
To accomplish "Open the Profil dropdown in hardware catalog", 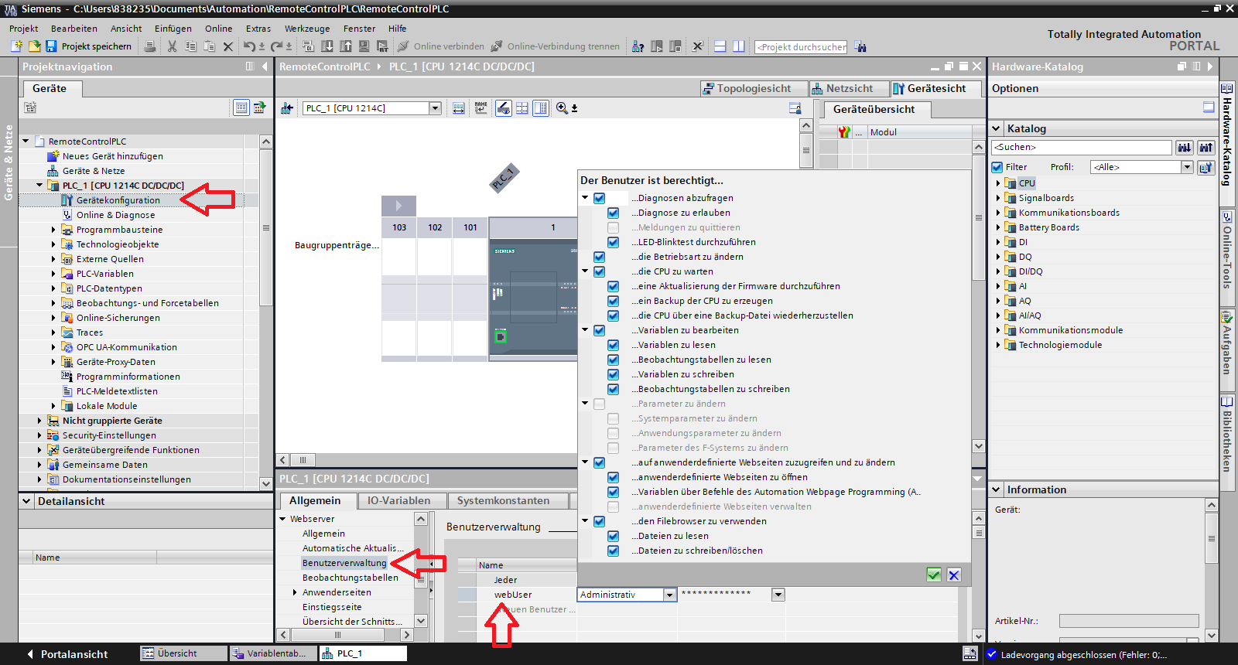I will coord(1187,167).
